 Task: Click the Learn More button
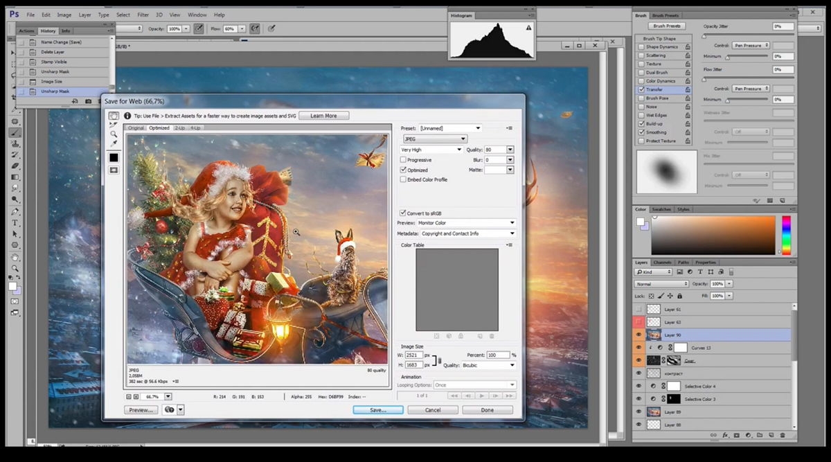(323, 116)
